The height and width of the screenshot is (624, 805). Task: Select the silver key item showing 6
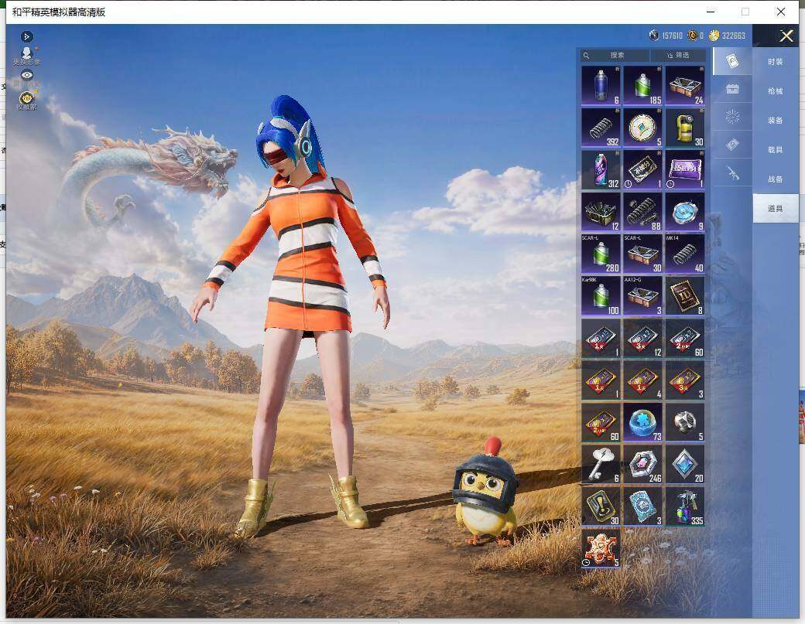(601, 464)
